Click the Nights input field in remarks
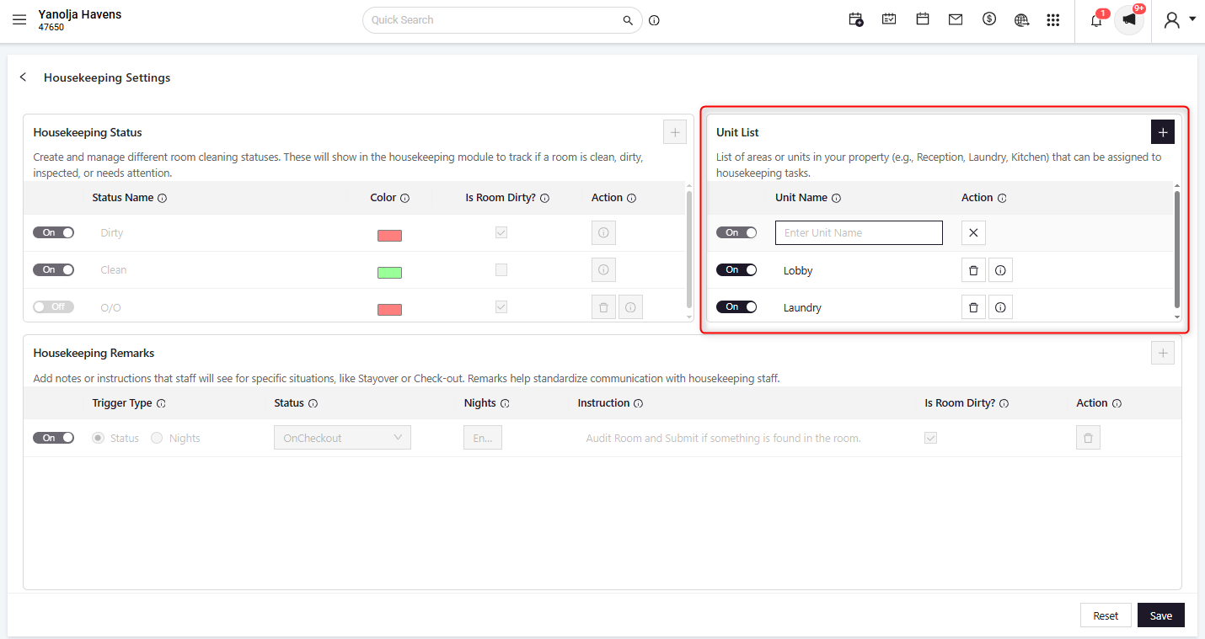Image resolution: width=1205 pixels, height=639 pixels. [x=483, y=438]
